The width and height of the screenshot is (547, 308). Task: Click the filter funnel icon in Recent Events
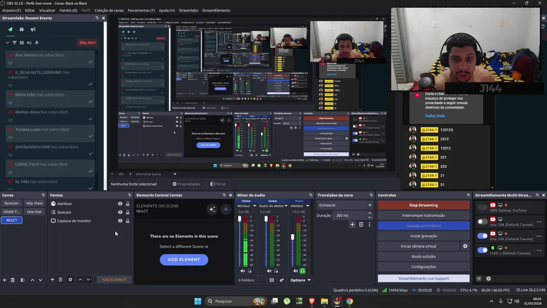click(15, 43)
